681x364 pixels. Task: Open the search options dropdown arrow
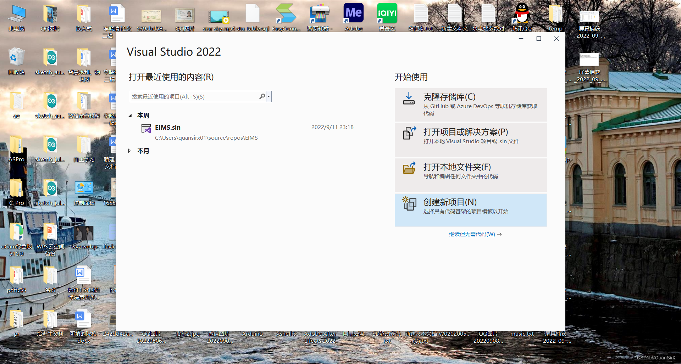click(x=269, y=96)
